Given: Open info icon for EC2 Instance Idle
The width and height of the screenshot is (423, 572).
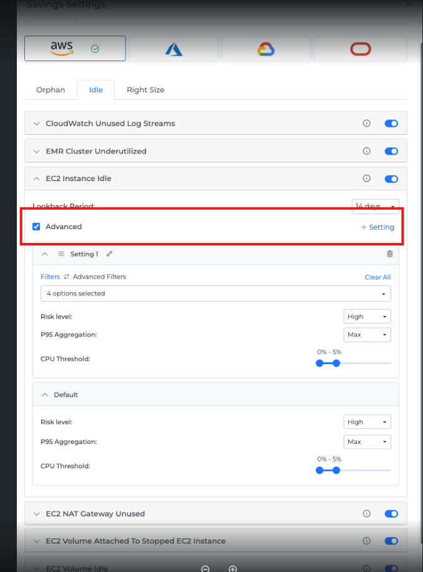Looking at the screenshot, I should click(x=366, y=179).
